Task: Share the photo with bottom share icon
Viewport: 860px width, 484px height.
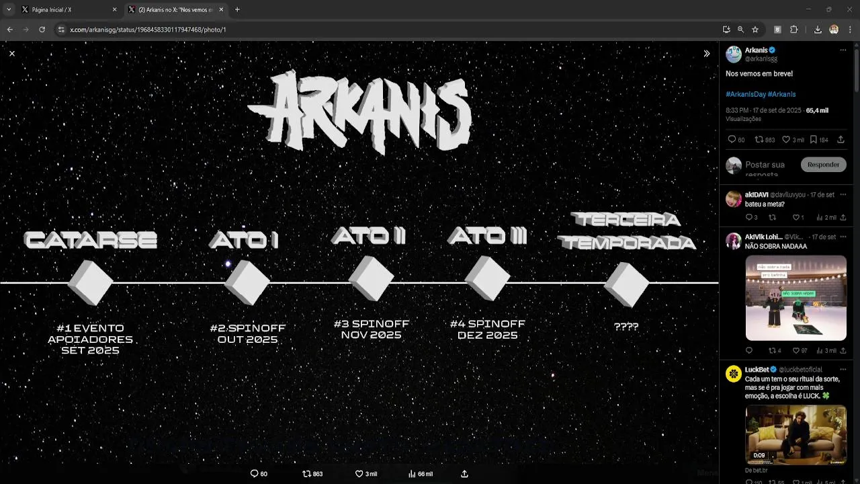Action: [464, 474]
